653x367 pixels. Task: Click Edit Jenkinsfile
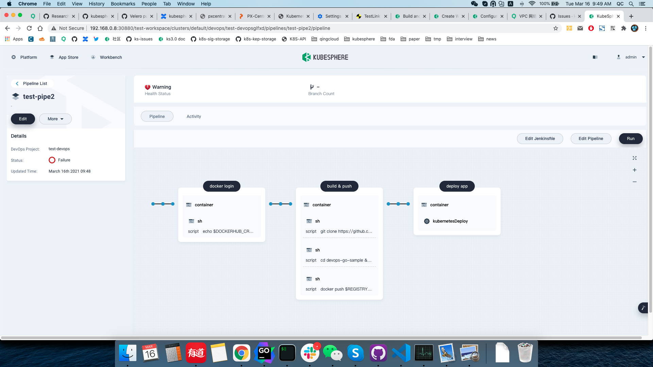[540, 139]
